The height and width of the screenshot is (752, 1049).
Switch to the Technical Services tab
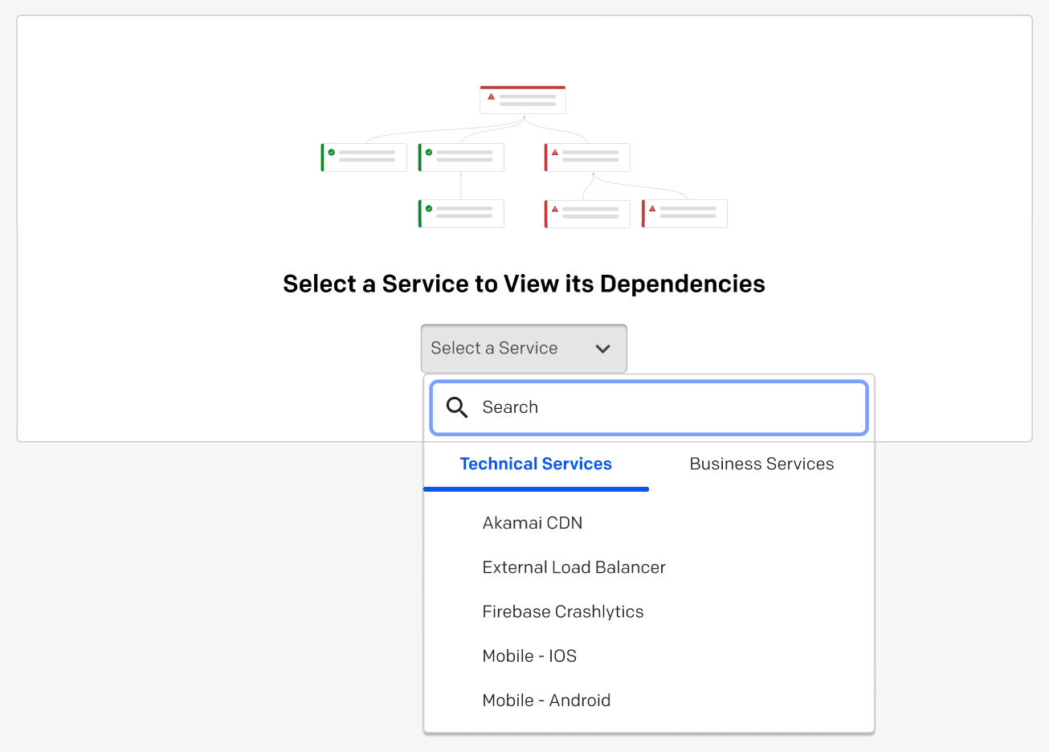[x=536, y=464]
